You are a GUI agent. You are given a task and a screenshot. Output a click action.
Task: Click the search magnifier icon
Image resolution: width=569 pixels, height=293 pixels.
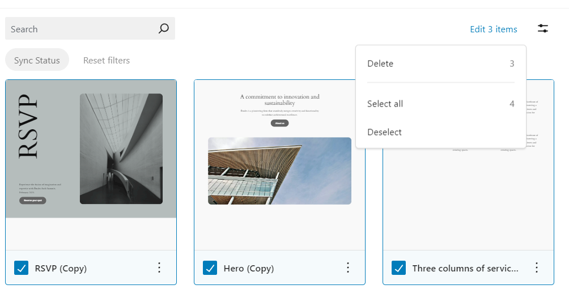point(163,29)
